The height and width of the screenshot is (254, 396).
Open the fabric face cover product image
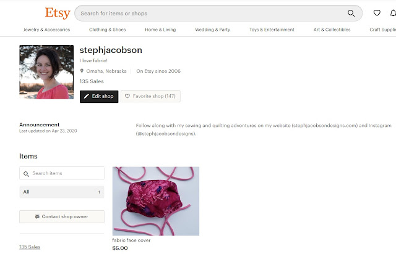pyautogui.click(x=156, y=201)
